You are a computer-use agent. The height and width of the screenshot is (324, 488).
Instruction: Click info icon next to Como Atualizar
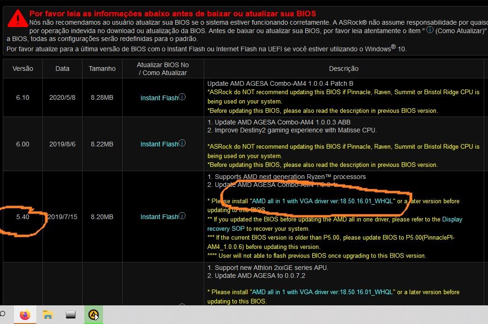tap(430, 30)
